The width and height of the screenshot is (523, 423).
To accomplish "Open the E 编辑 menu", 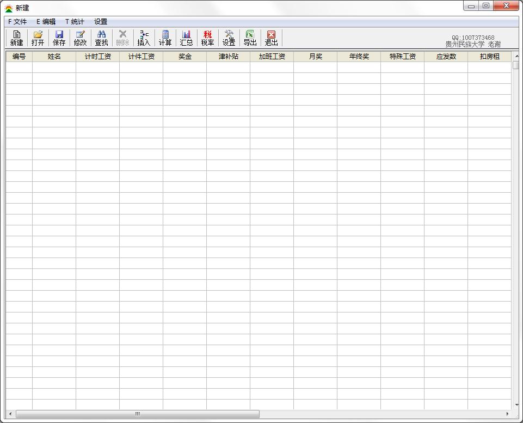I will 46,22.
